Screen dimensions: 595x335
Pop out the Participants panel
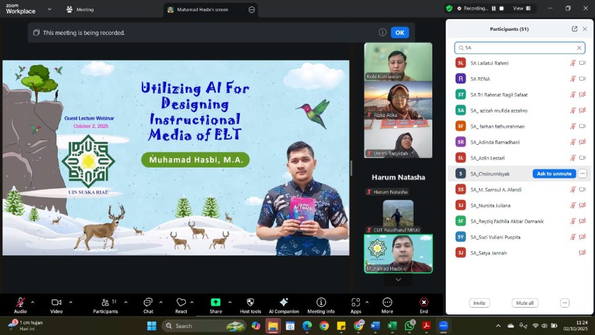click(x=575, y=29)
